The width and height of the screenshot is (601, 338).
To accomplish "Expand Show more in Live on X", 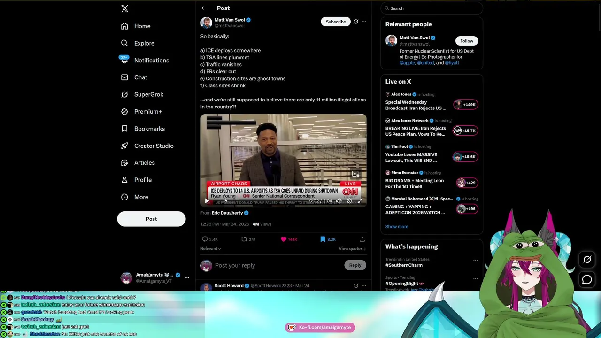I will (397, 227).
